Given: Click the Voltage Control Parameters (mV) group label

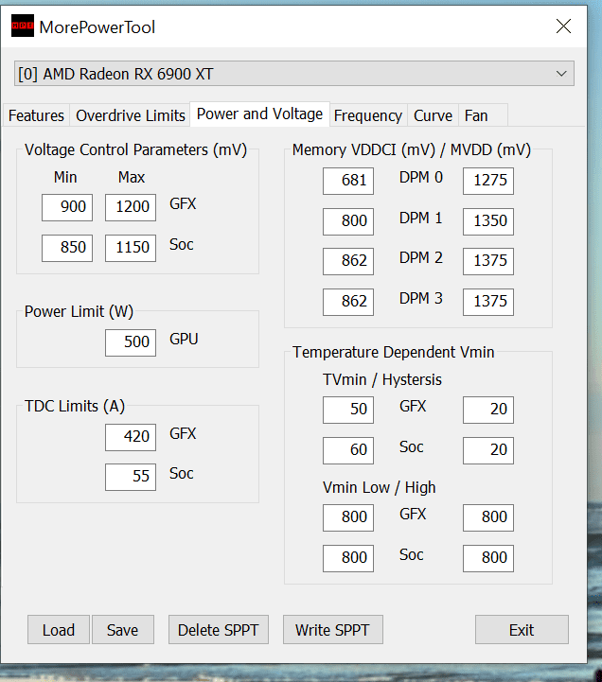Looking at the screenshot, I should tap(135, 150).
